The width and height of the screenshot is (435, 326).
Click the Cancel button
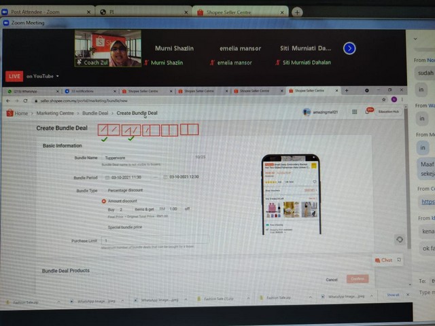(332, 279)
